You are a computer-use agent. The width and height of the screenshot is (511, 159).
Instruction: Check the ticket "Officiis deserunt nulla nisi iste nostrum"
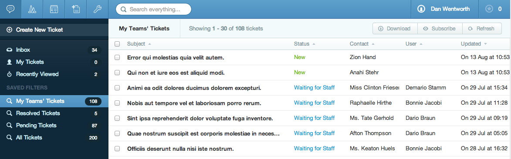coord(117,149)
